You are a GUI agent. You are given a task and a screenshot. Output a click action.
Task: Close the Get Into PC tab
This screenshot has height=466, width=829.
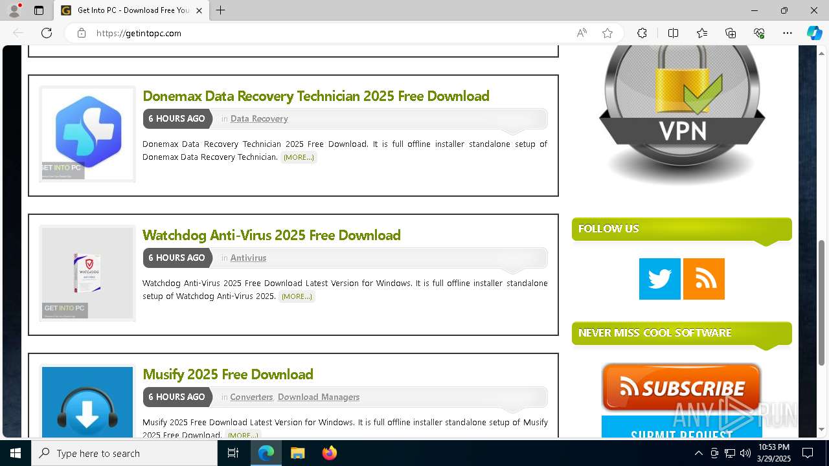click(x=199, y=10)
